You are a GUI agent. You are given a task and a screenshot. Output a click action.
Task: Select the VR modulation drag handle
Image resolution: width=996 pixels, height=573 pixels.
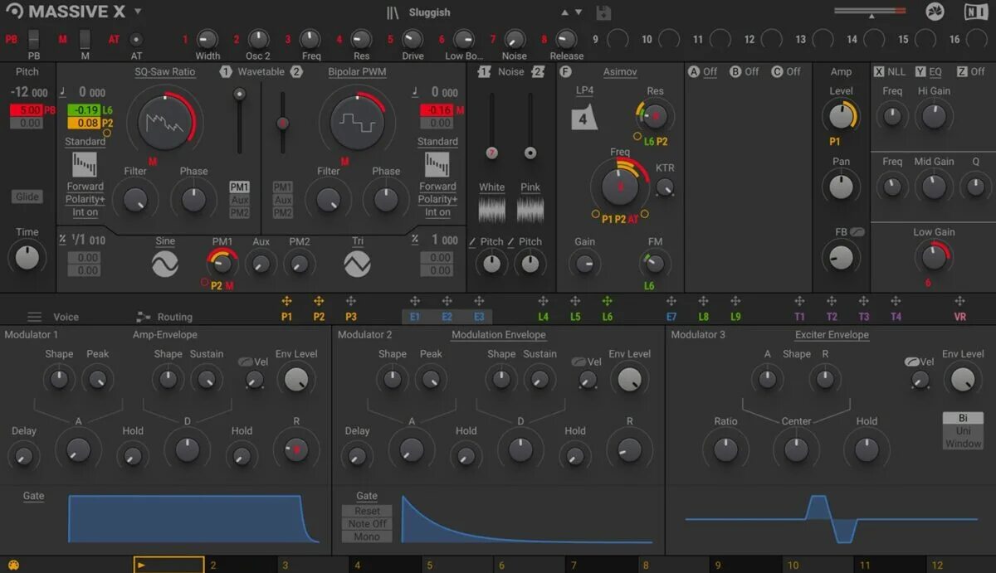tap(960, 302)
